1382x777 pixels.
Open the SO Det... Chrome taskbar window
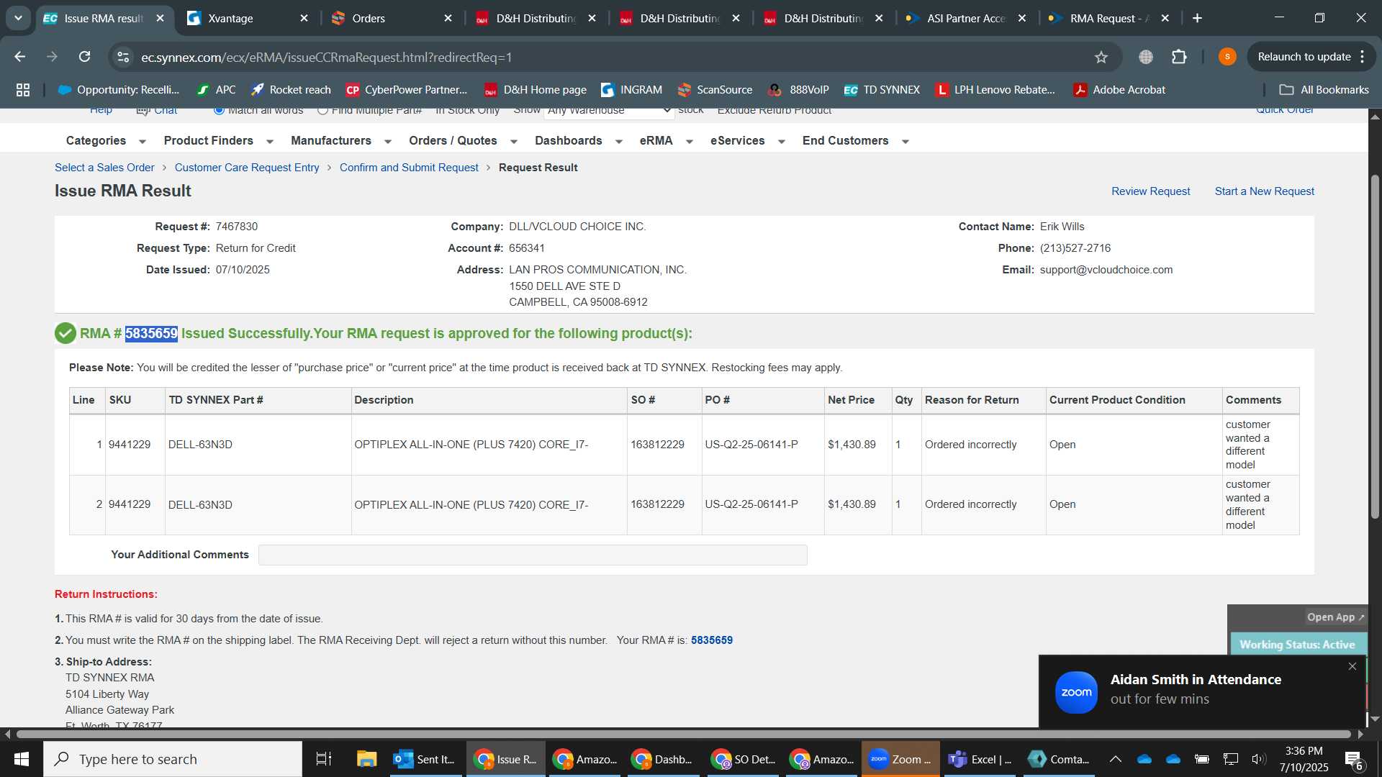[x=743, y=759]
